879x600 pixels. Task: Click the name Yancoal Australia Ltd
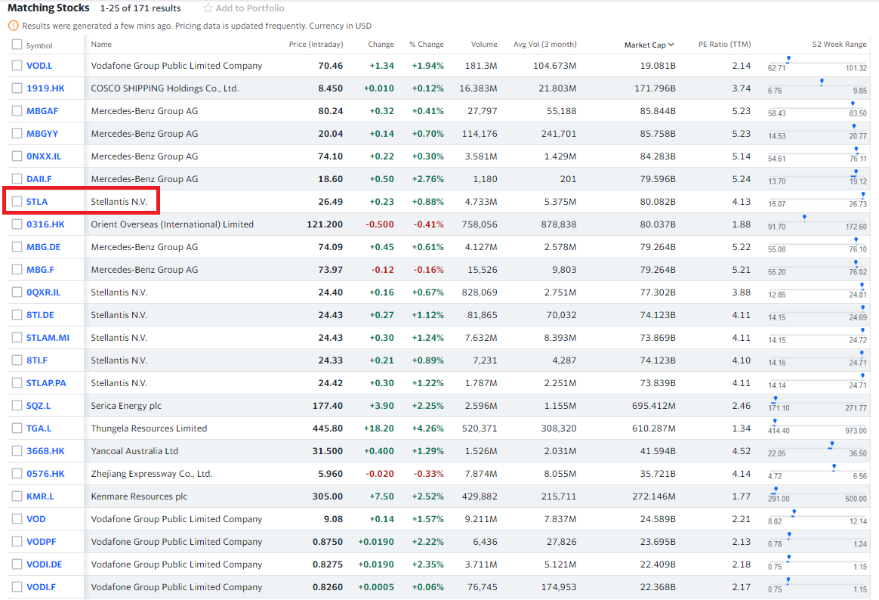click(x=134, y=451)
